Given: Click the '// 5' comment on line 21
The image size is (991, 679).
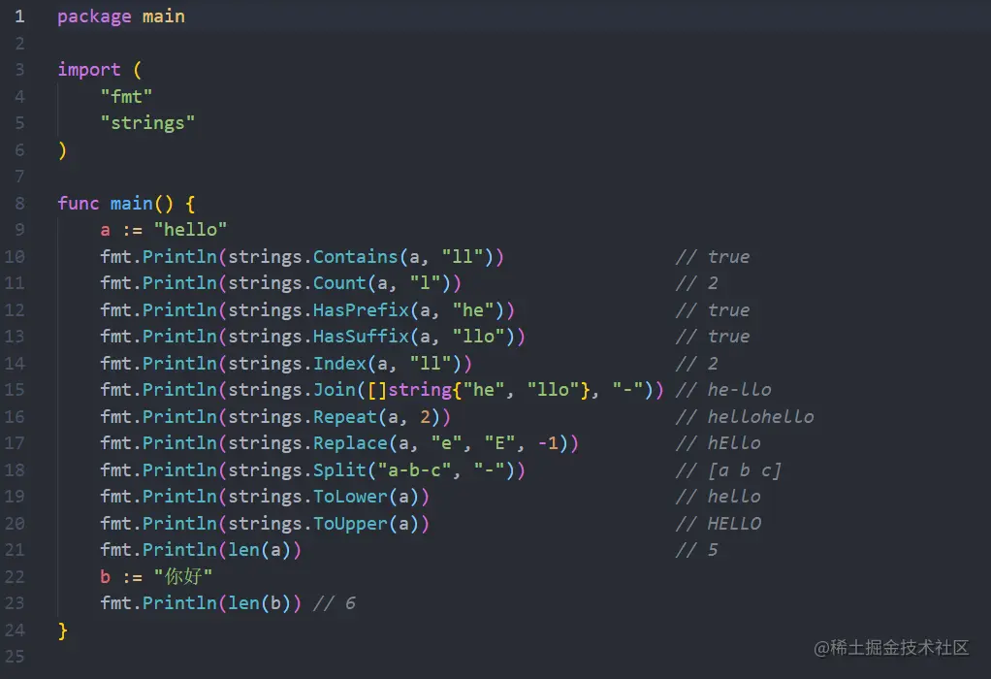Looking at the screenshot, I should 697,550.
